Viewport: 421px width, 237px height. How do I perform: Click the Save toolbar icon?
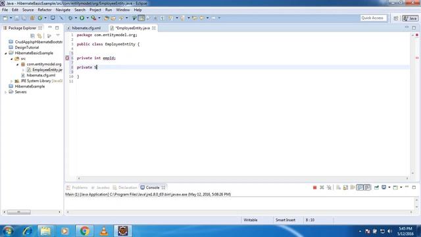[16, 18]
